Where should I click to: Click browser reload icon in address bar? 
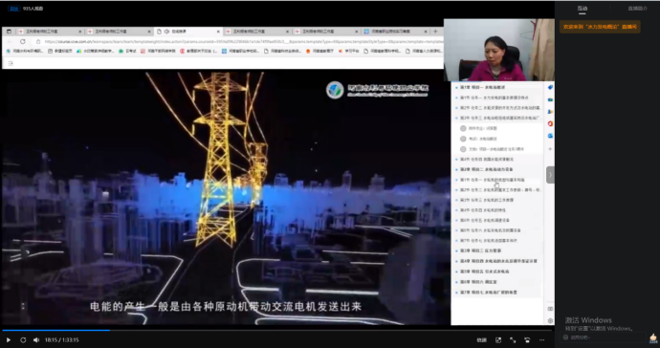point(23,42)
